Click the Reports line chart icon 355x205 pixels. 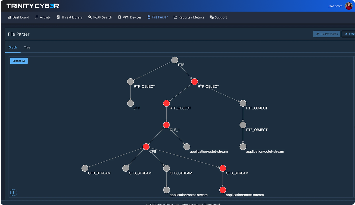coord(175,17)
